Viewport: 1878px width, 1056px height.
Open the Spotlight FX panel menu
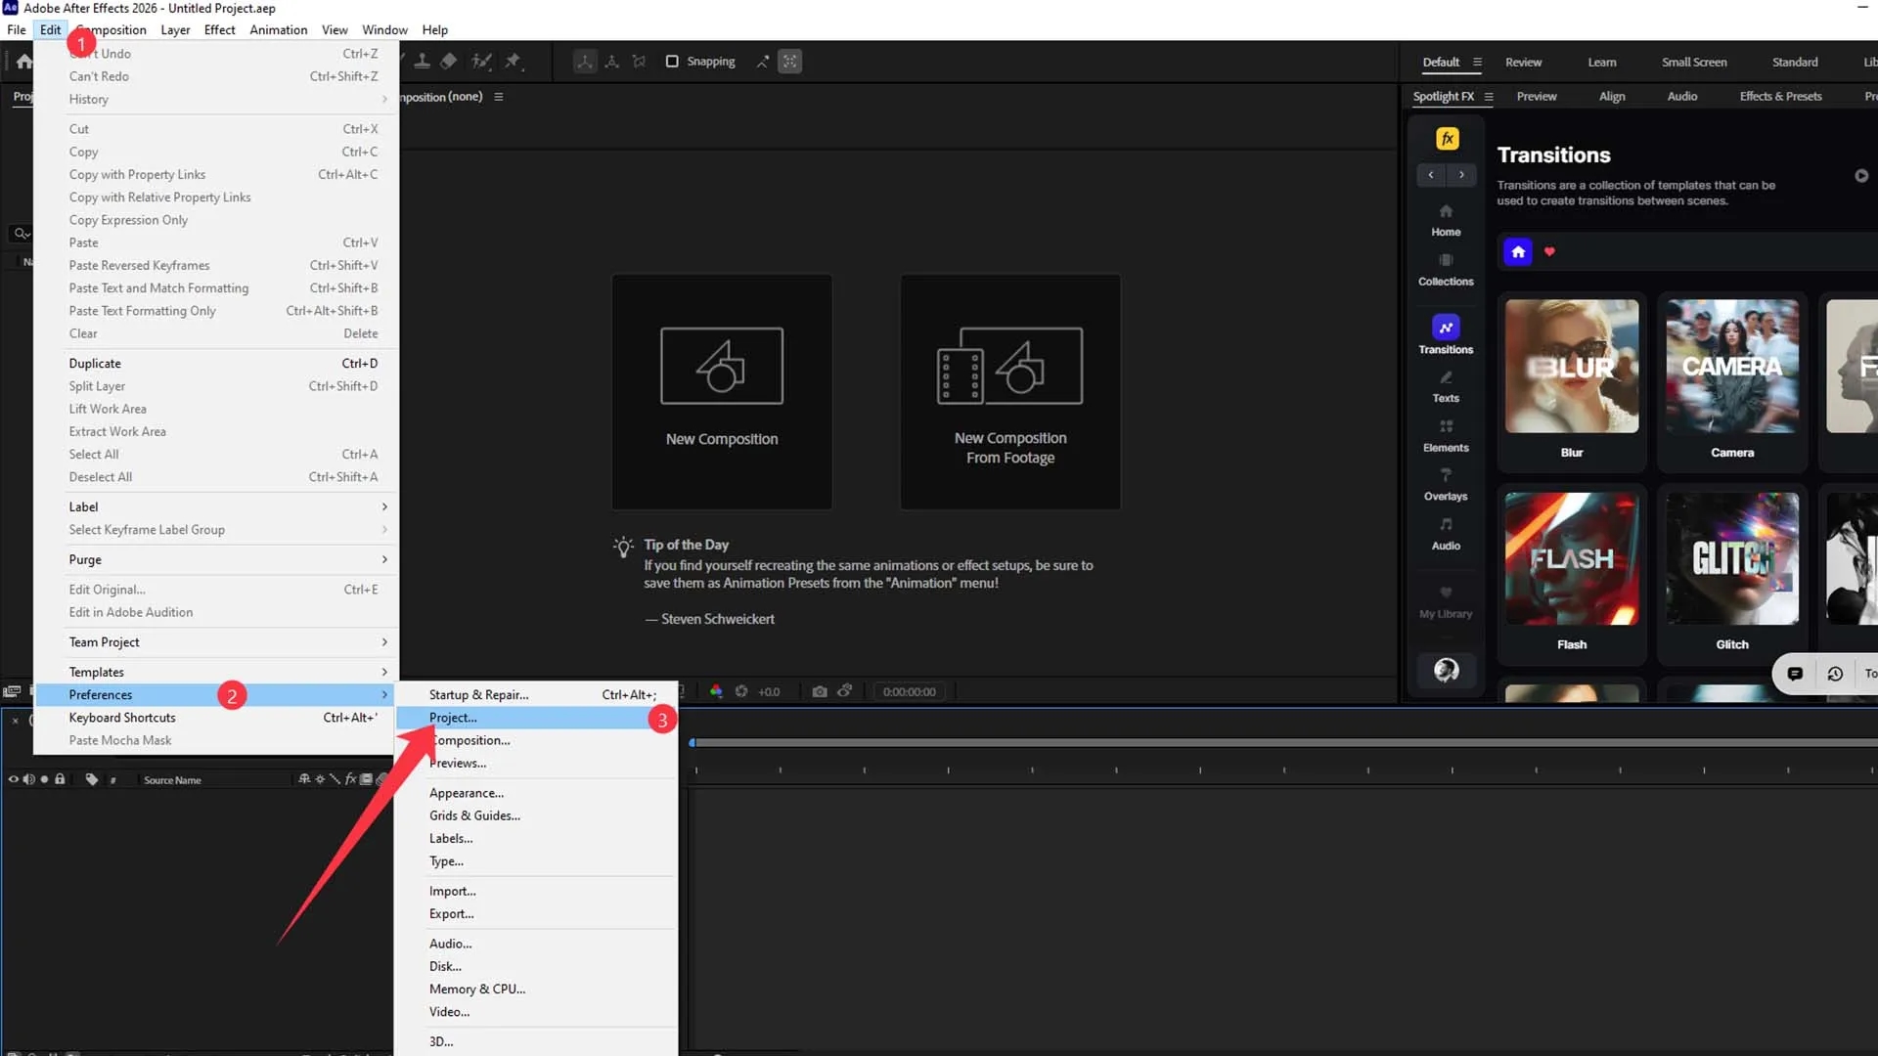pyautogui.click(x=1489, y=97)
